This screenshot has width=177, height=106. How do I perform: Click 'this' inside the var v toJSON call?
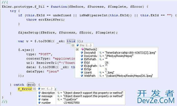[x=71, y=41]
